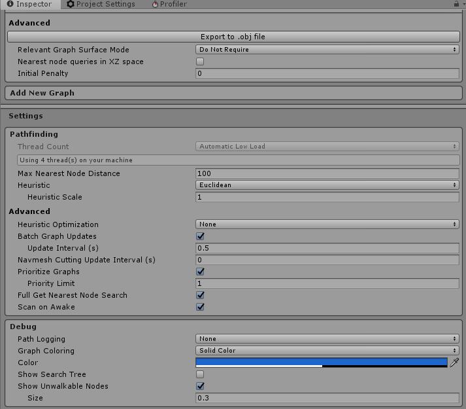The width and height of the screenshot is (466, 409).
Task: Click the Heuristic Optimization label
Action: [58, 224]
